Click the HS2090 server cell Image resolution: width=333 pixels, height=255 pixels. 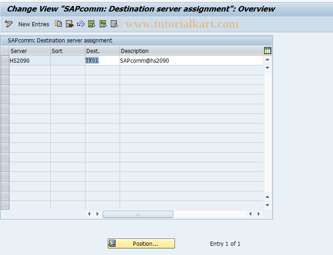pyautogui.click(x=30, y=60)
